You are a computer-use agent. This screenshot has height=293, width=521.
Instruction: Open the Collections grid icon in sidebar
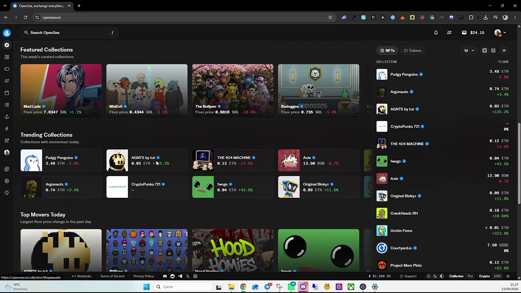point(7,57)
